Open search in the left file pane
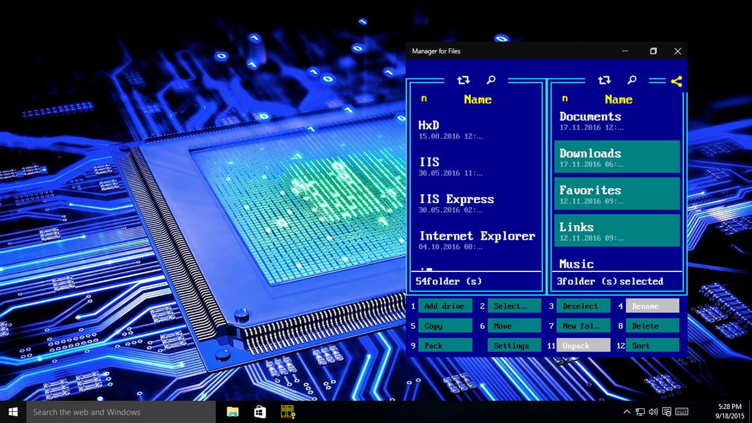 491,80
